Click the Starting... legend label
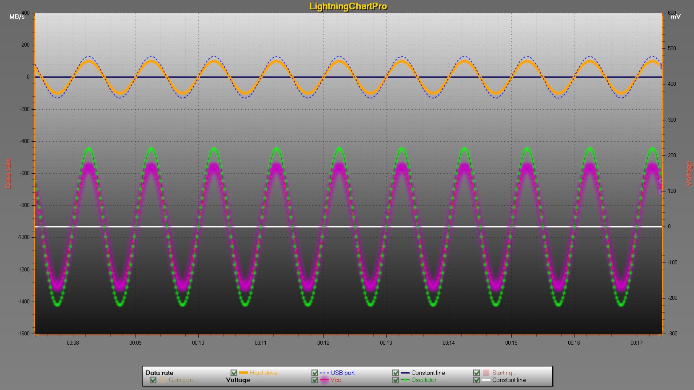The image size is (694, 390). [504, 373]
